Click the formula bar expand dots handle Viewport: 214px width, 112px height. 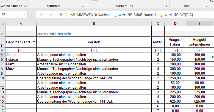(32, 15)
